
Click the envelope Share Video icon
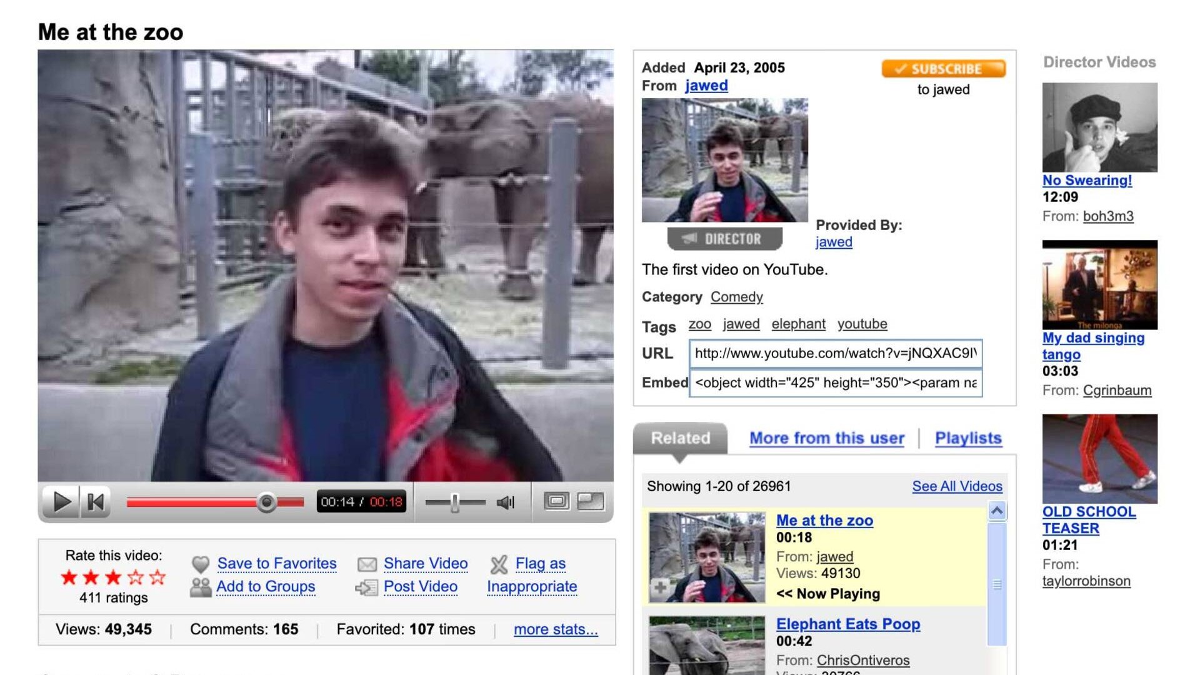(x=367, y=564)
